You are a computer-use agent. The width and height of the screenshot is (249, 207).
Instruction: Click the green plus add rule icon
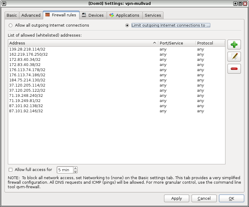tap(234, 45)
